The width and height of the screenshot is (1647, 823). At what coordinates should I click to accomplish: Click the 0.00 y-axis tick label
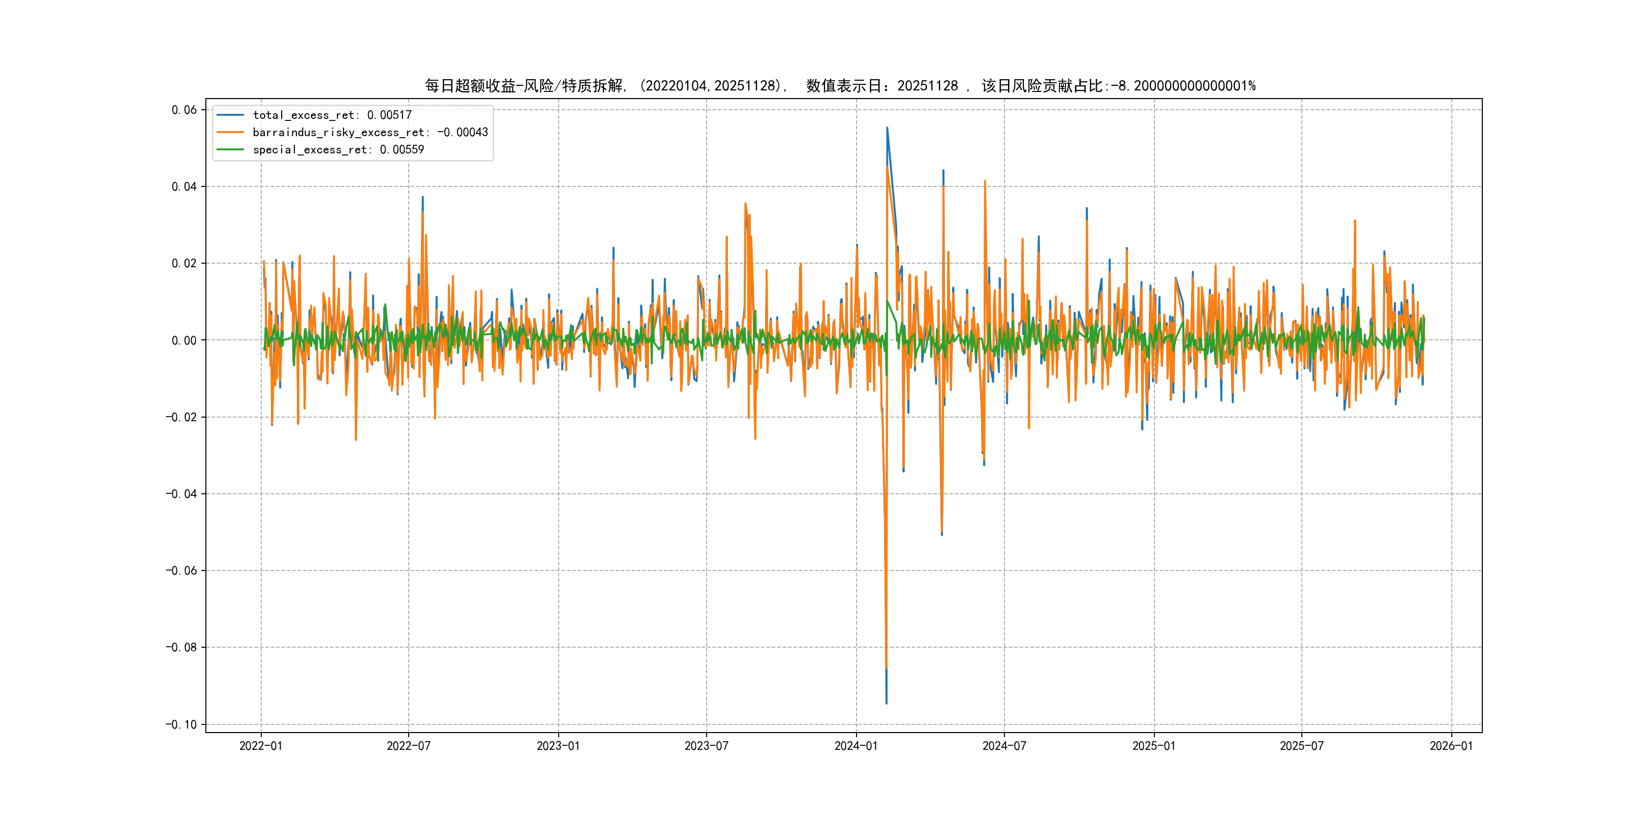tap(184, 340)
